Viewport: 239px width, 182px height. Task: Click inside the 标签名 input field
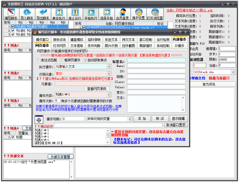click(x=156, y=60)
